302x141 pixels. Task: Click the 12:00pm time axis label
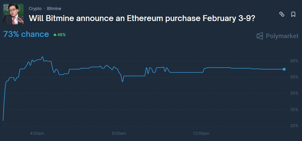pos(201,134)
